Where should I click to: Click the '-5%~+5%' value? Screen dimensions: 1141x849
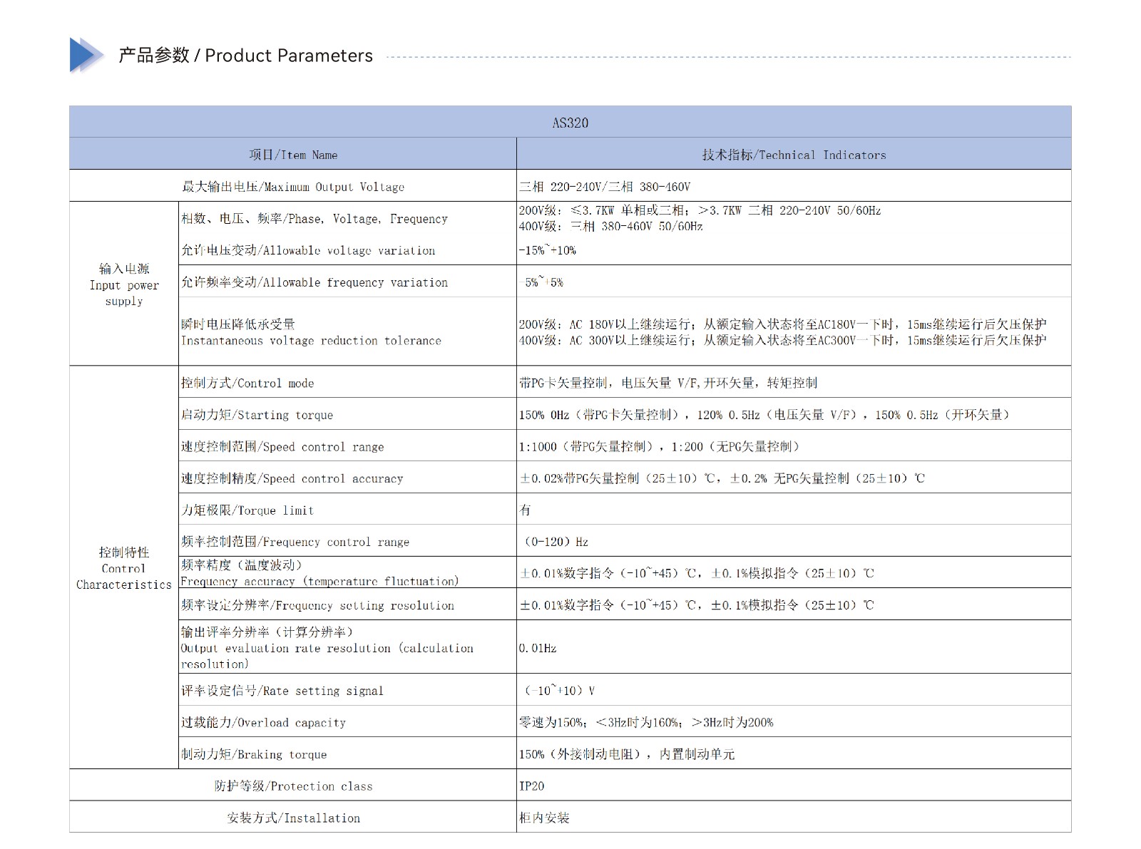click(x=542, y=282)
